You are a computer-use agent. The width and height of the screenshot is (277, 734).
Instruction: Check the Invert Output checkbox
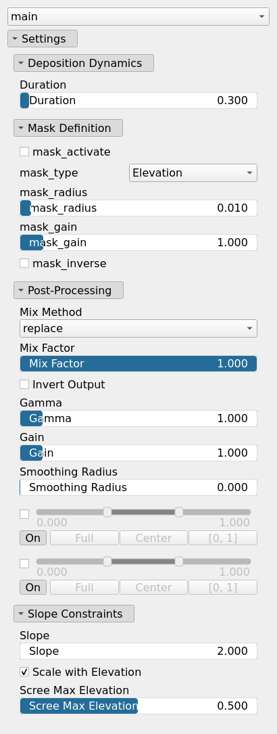coord(24,384)
